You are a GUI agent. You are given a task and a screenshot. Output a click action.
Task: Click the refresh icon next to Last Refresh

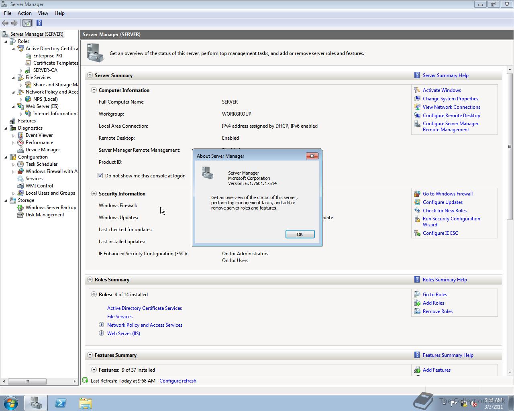coord(85,380)
